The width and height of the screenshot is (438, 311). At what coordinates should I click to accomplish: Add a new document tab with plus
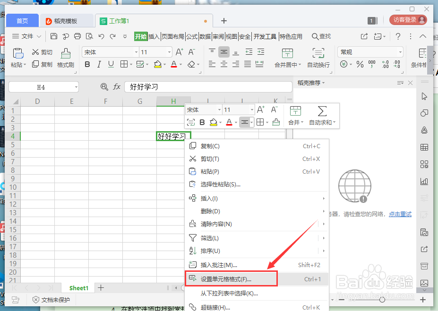[224, 21]
